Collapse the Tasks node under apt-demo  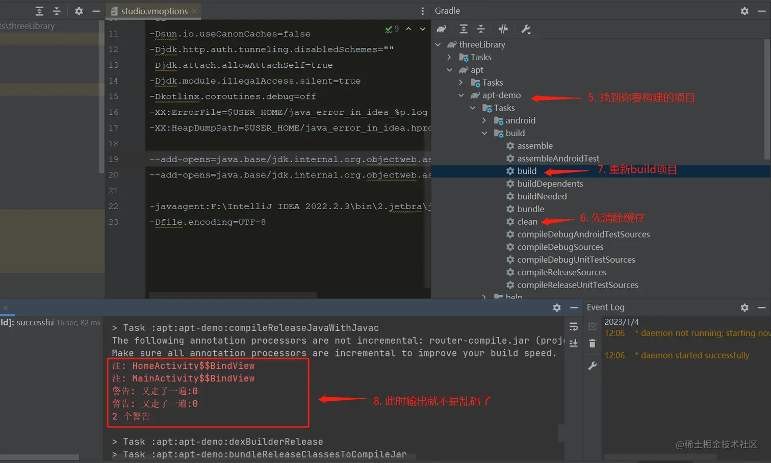473,108
